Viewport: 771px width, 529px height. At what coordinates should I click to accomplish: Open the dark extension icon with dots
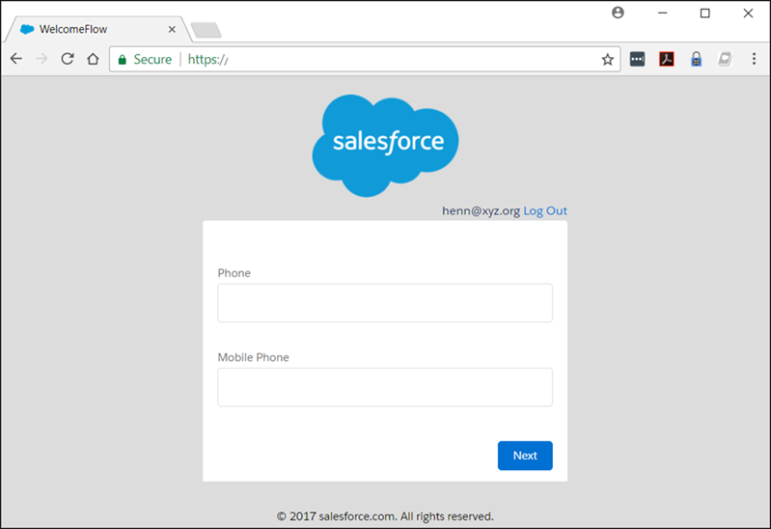tap(637, 59)
